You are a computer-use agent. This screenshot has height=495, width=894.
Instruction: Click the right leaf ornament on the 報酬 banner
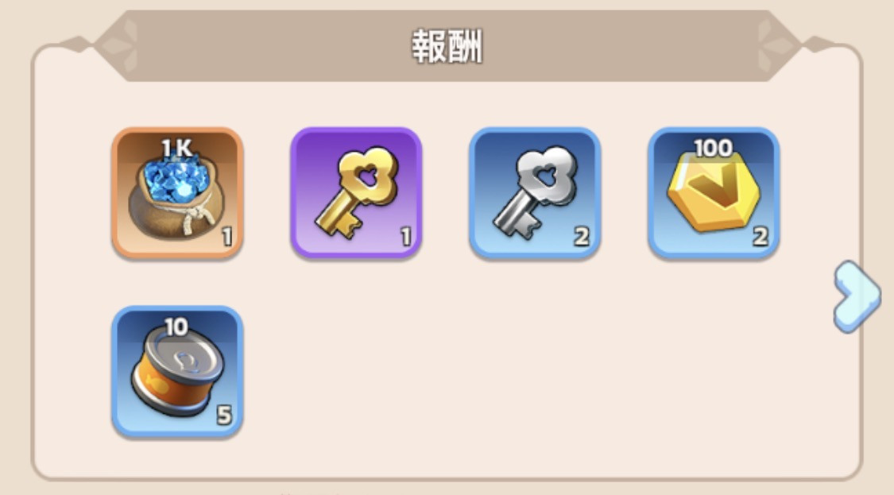tap(776, 45)
